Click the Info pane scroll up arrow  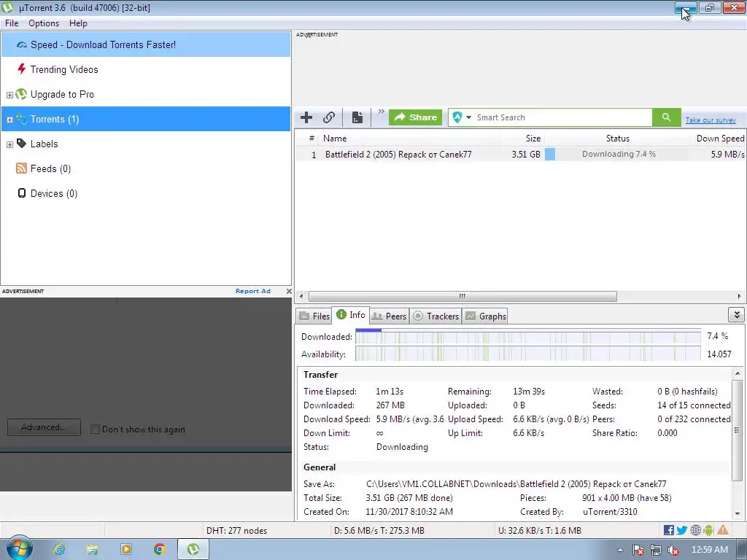[x=738, y=374]
